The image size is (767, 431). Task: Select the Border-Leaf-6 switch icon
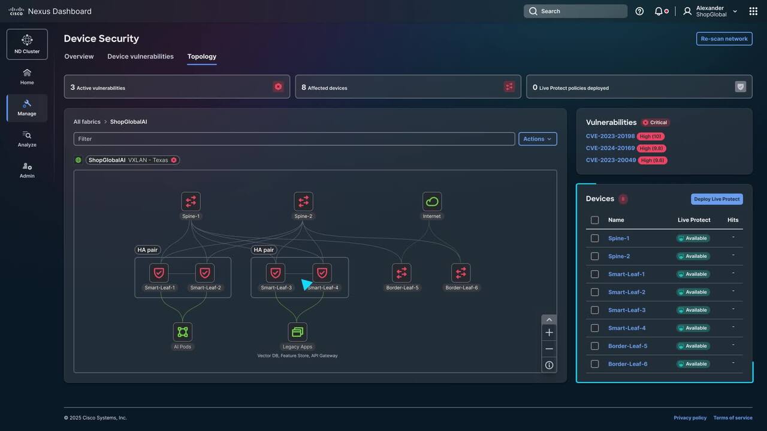[x=461, y=273]
